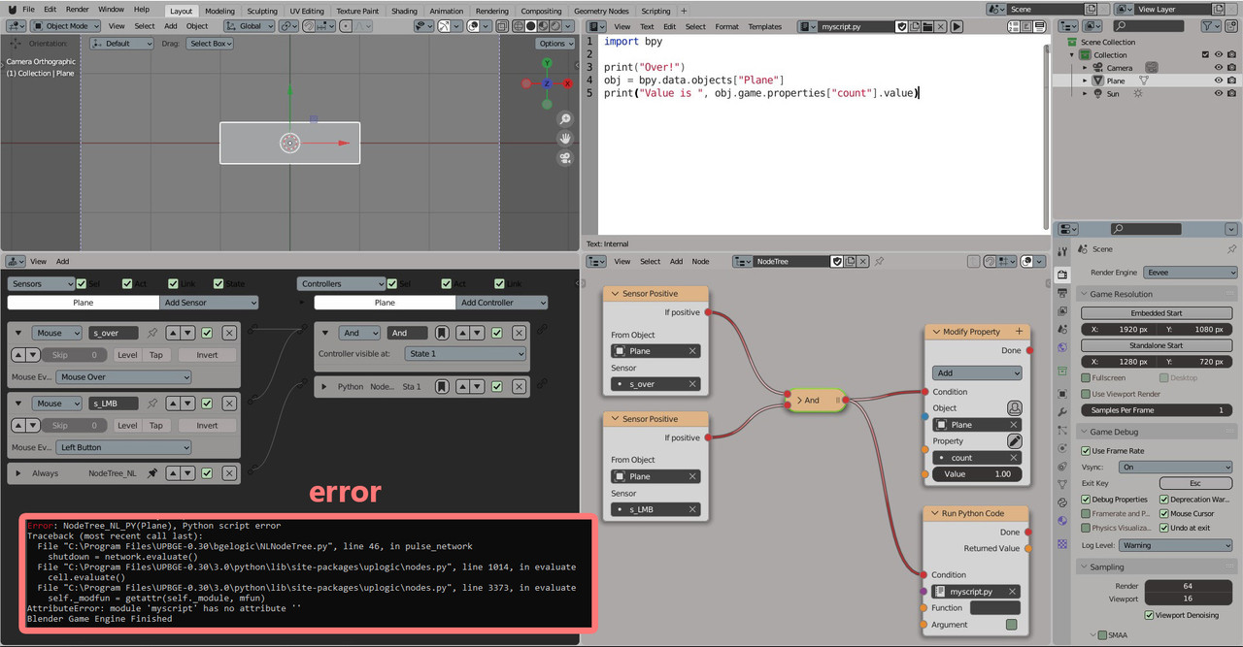Pin the s_over mouse sensor
The height and width of the screenshot is (647, 1243).
point(152,333)
